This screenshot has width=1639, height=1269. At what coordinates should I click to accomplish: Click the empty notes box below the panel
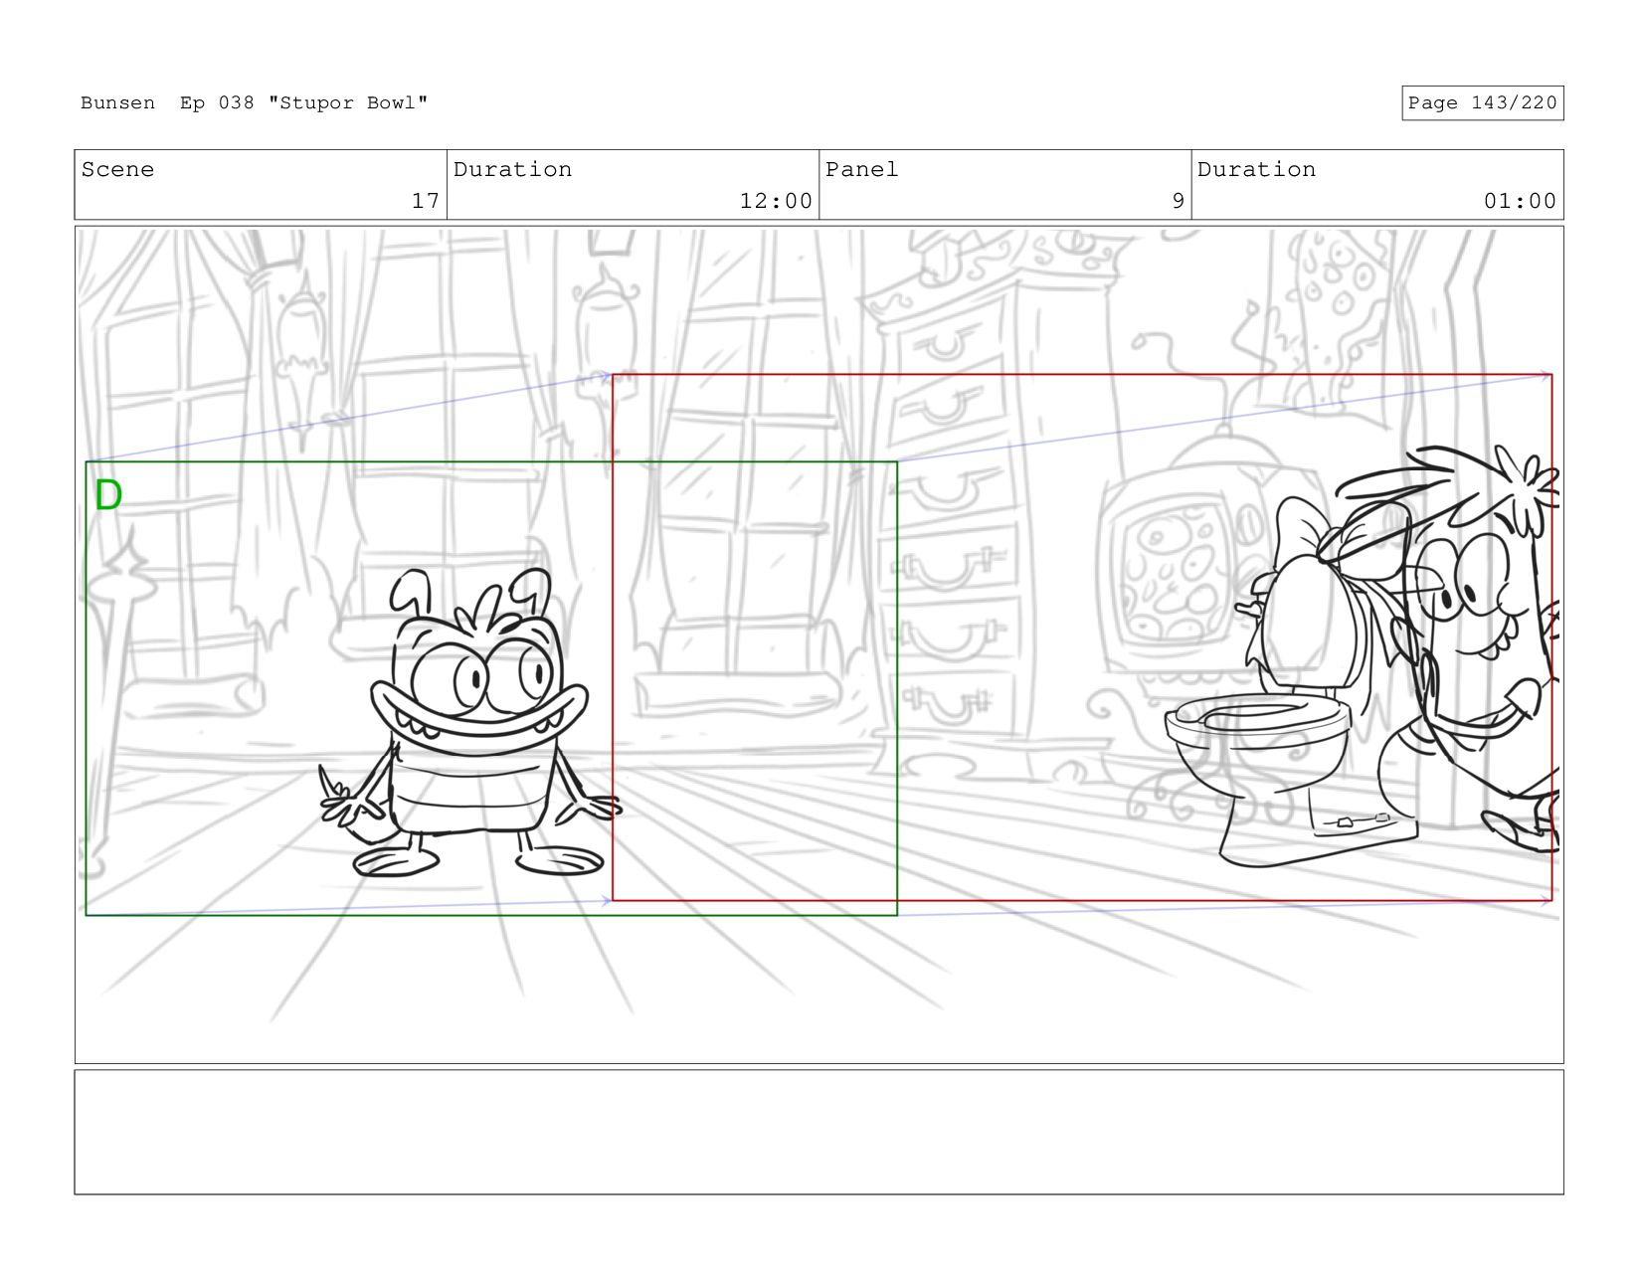coord(819,1132)
